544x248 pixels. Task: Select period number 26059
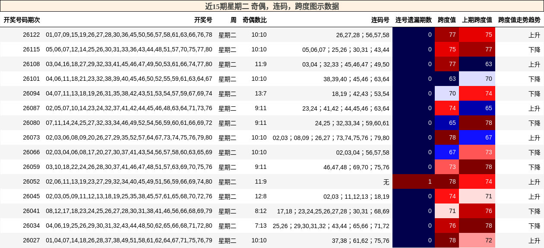pos(31,167)
